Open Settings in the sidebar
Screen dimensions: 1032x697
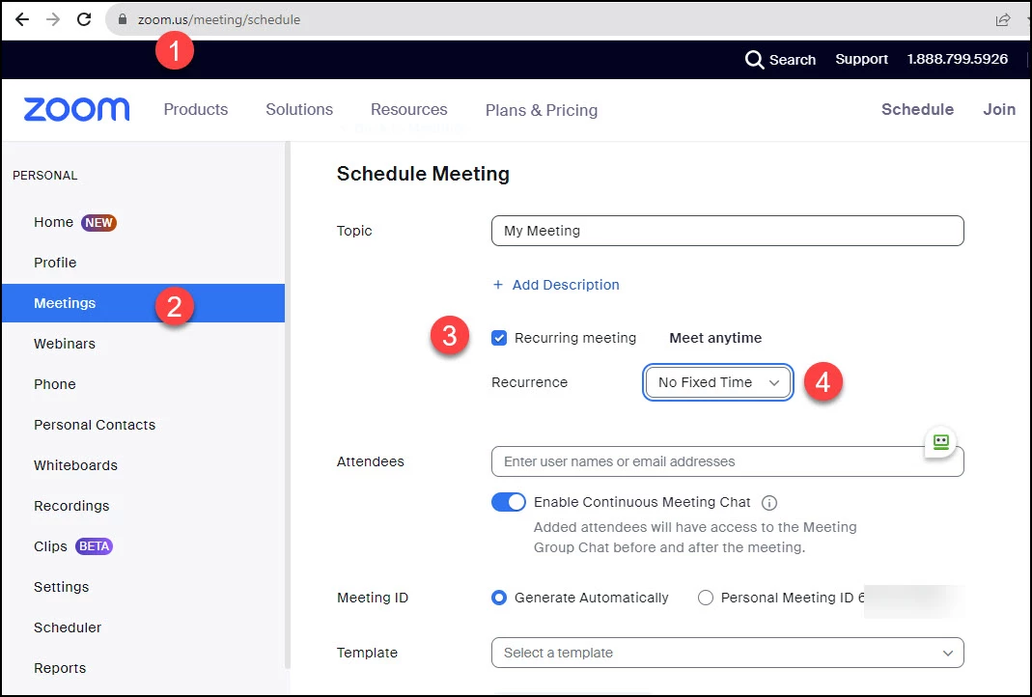(x=61, y=587)
